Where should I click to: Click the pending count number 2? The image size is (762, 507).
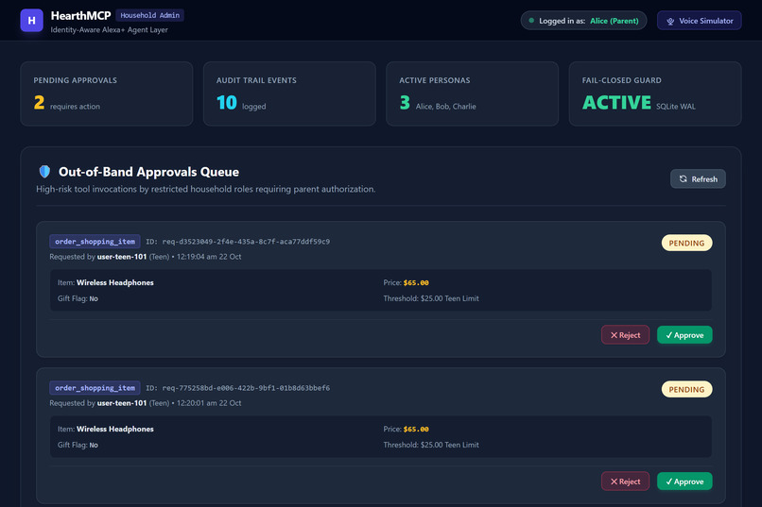[x=39, y=102]
